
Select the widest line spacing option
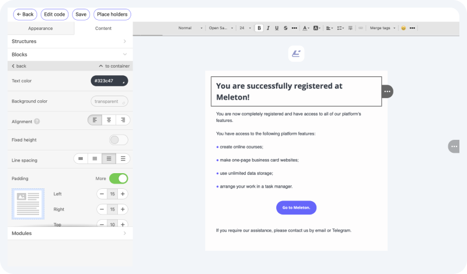(123, 159)
